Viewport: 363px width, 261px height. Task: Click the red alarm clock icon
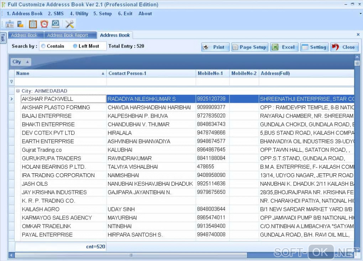pyautogui.click(x=44, y=24)
